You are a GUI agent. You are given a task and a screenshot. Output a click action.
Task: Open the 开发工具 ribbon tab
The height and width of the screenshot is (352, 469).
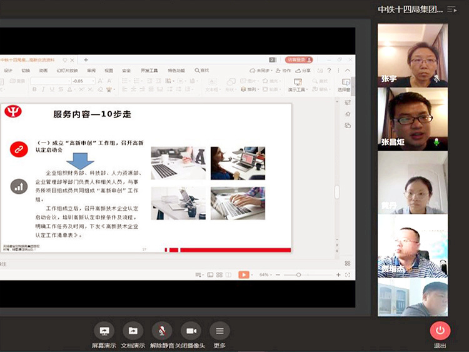[x=149, y=71]
